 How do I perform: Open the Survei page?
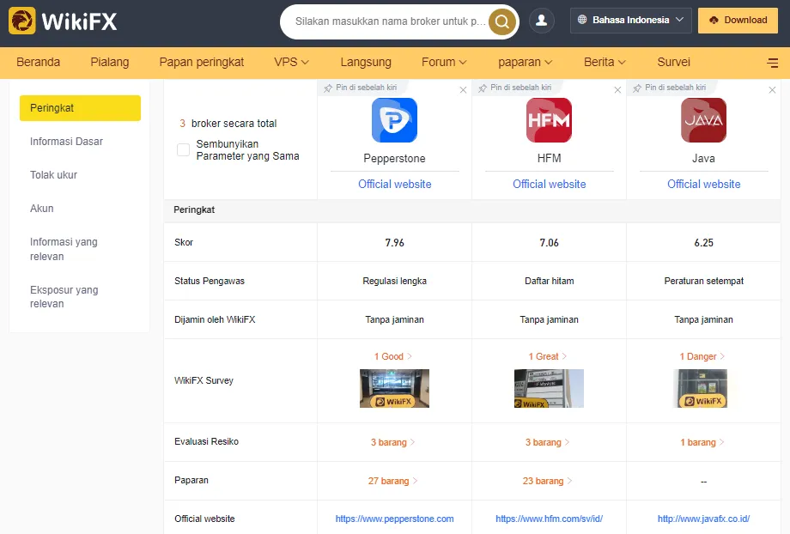pos(673,62)
